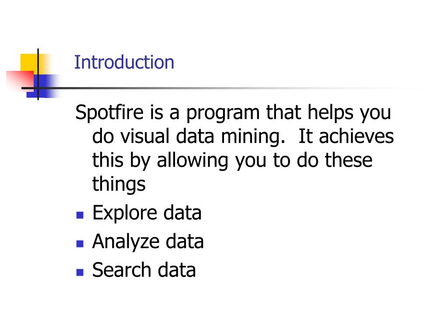Select the Explore data list item
Screen dimensions: 448x336
click(x=147, y=213)
